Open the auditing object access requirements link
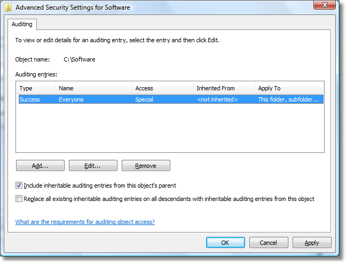Viewport: 346px width, 263px height. click(85, 222)
